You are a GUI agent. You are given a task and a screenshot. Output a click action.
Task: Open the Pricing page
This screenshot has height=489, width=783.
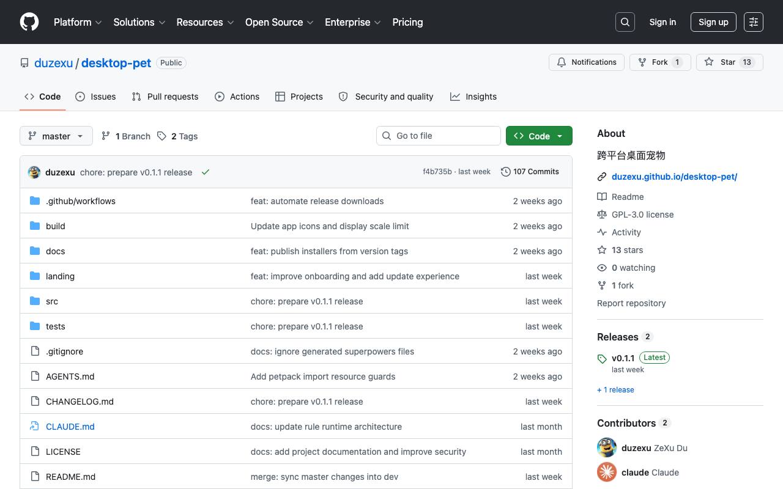point(407,22)
